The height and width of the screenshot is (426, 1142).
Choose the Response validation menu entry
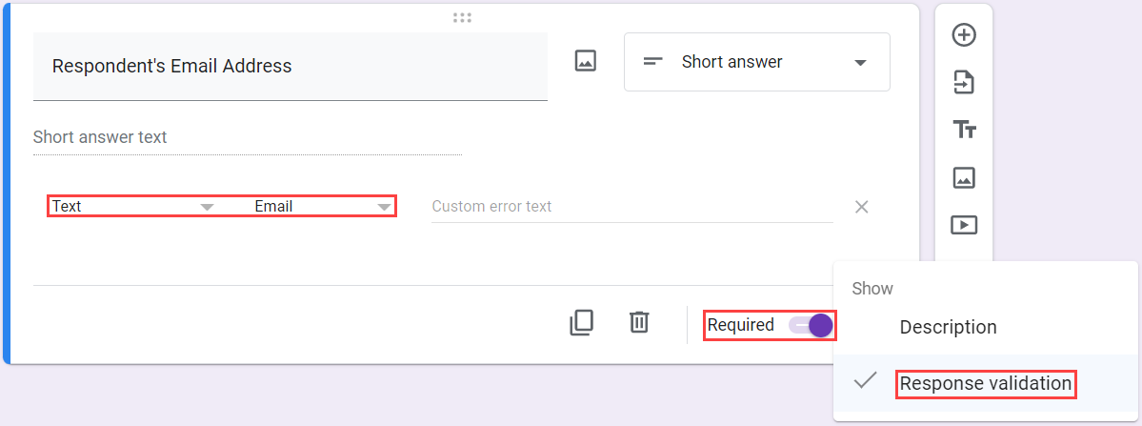[986, 383]
